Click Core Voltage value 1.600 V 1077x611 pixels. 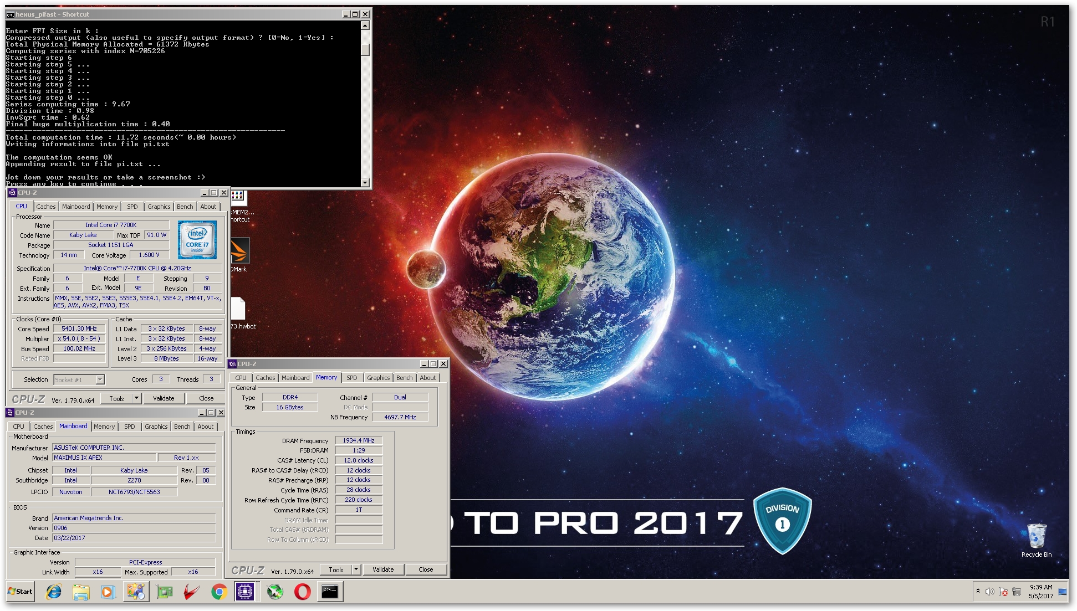149,255
